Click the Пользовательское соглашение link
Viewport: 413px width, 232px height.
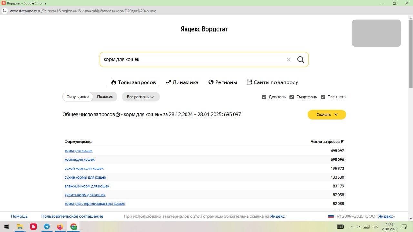pos(72,217)
